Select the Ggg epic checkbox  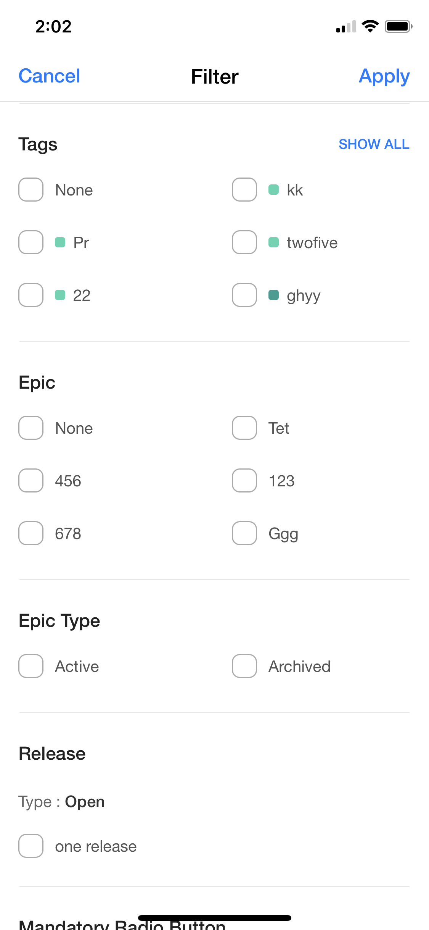pyautogui.click(x=244, y=533)
